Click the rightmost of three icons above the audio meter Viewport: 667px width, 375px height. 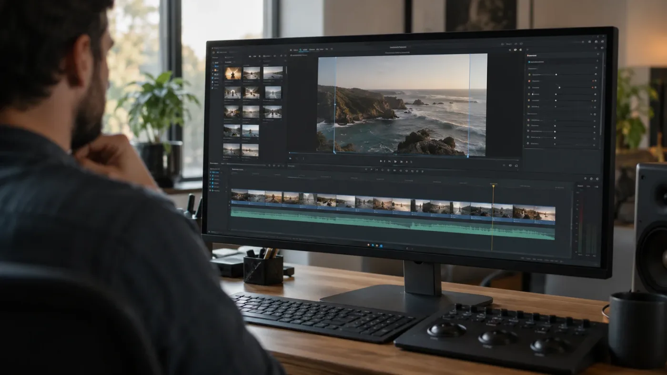pos(597,179)
